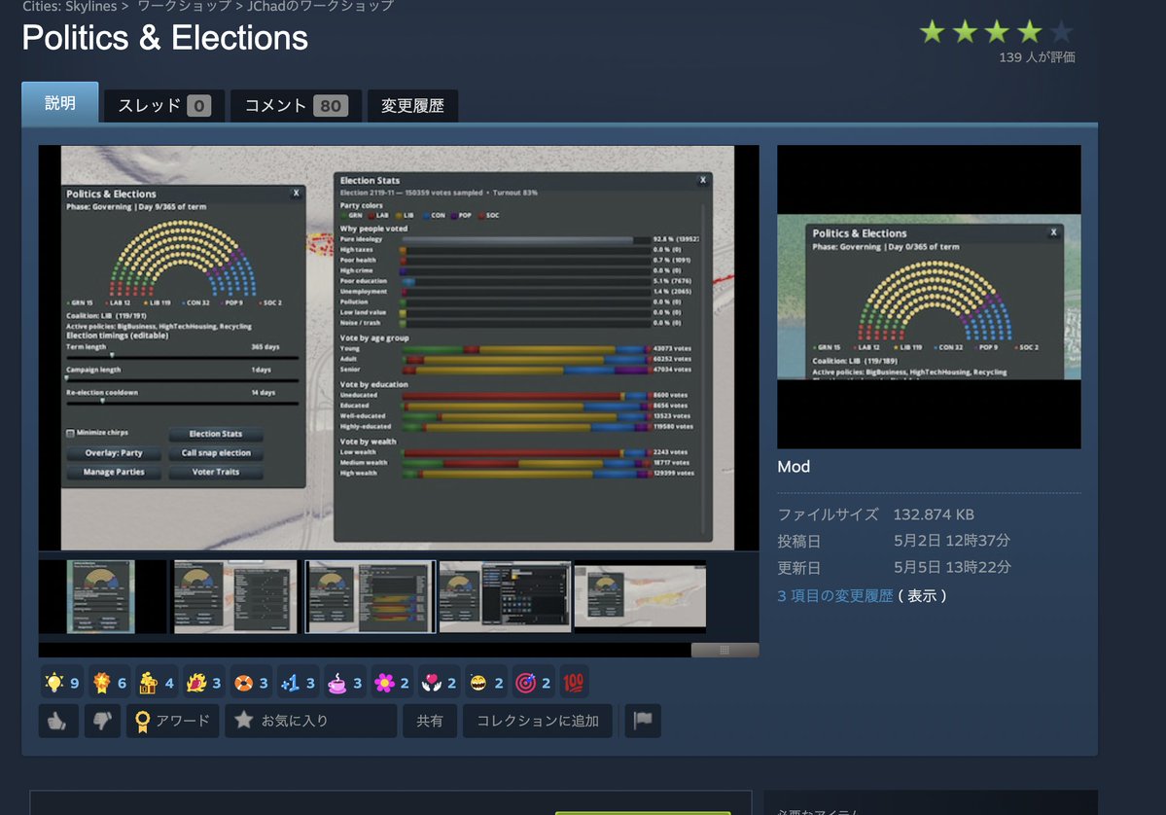This screenshot has height=815, width=1166.
Task: Select the highlighted third screenshot thumbnail
Action: (x=371, y=596)
